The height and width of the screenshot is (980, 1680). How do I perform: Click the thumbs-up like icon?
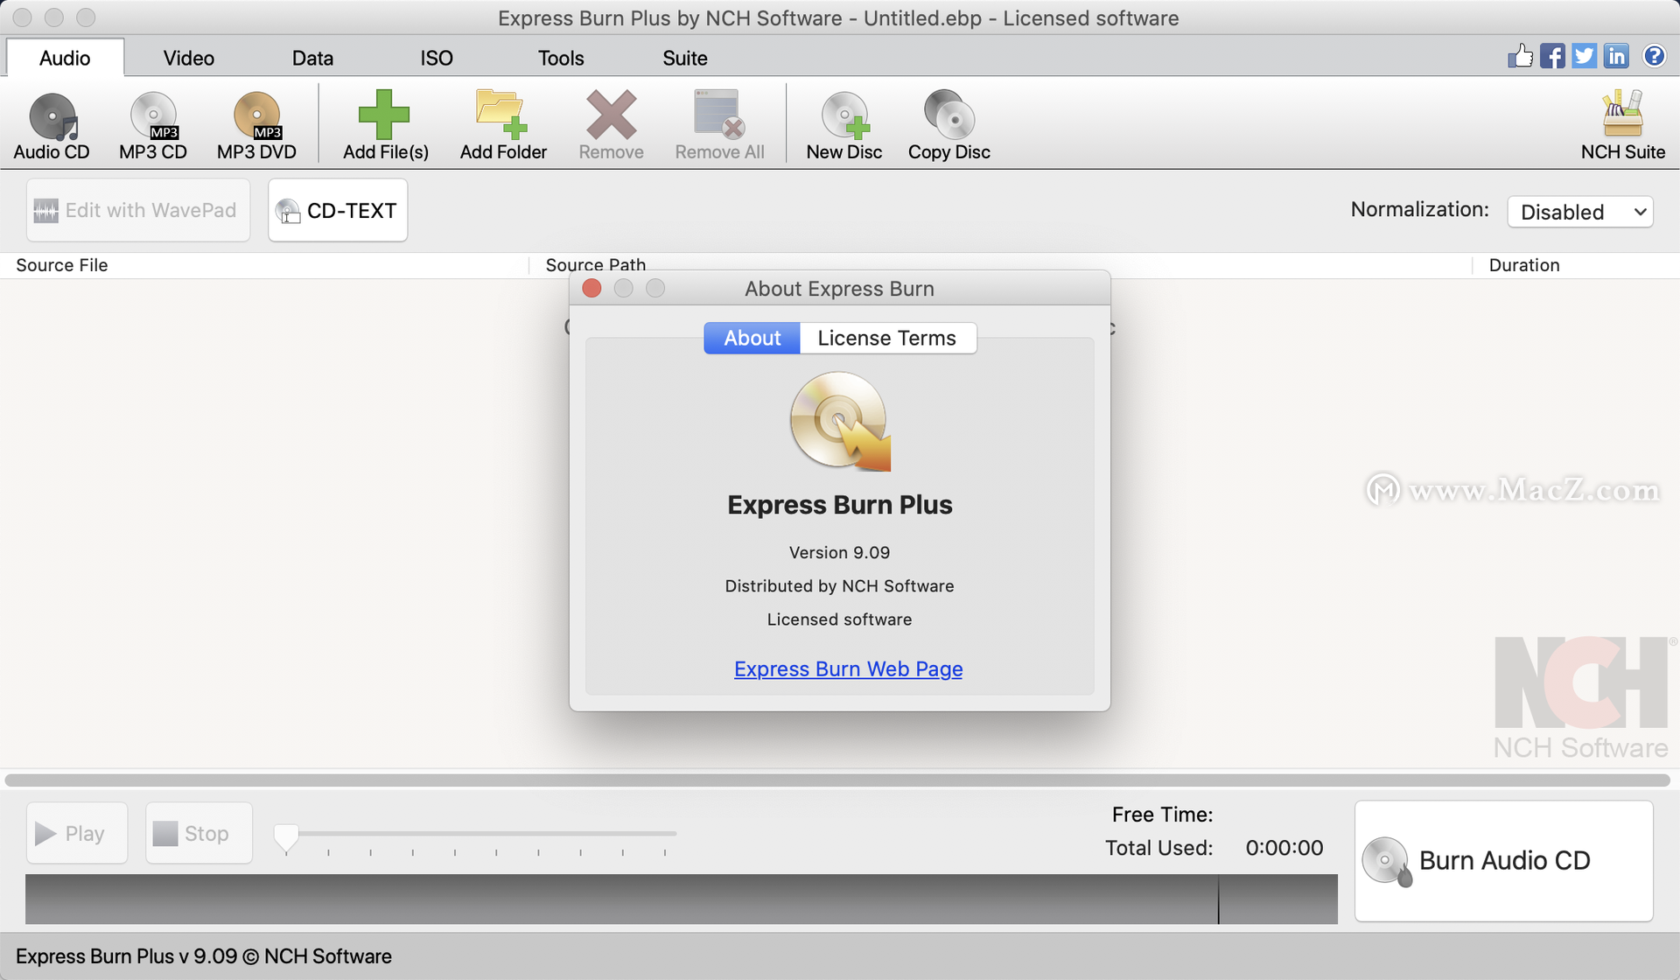[x=1520, y=56]
